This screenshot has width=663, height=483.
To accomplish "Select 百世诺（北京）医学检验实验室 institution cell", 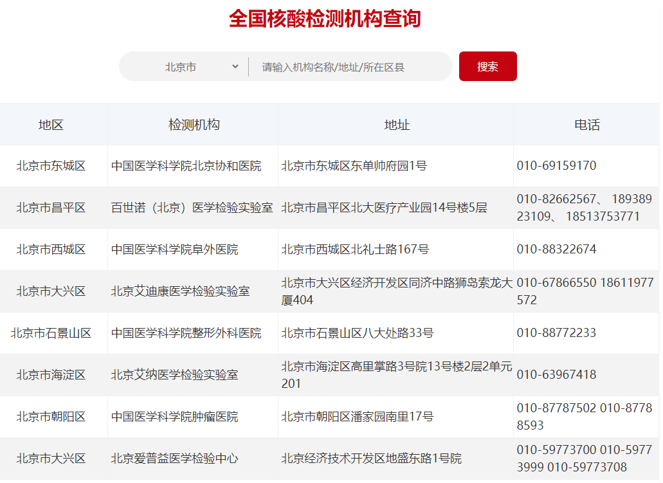I will (x=192, y=208).
